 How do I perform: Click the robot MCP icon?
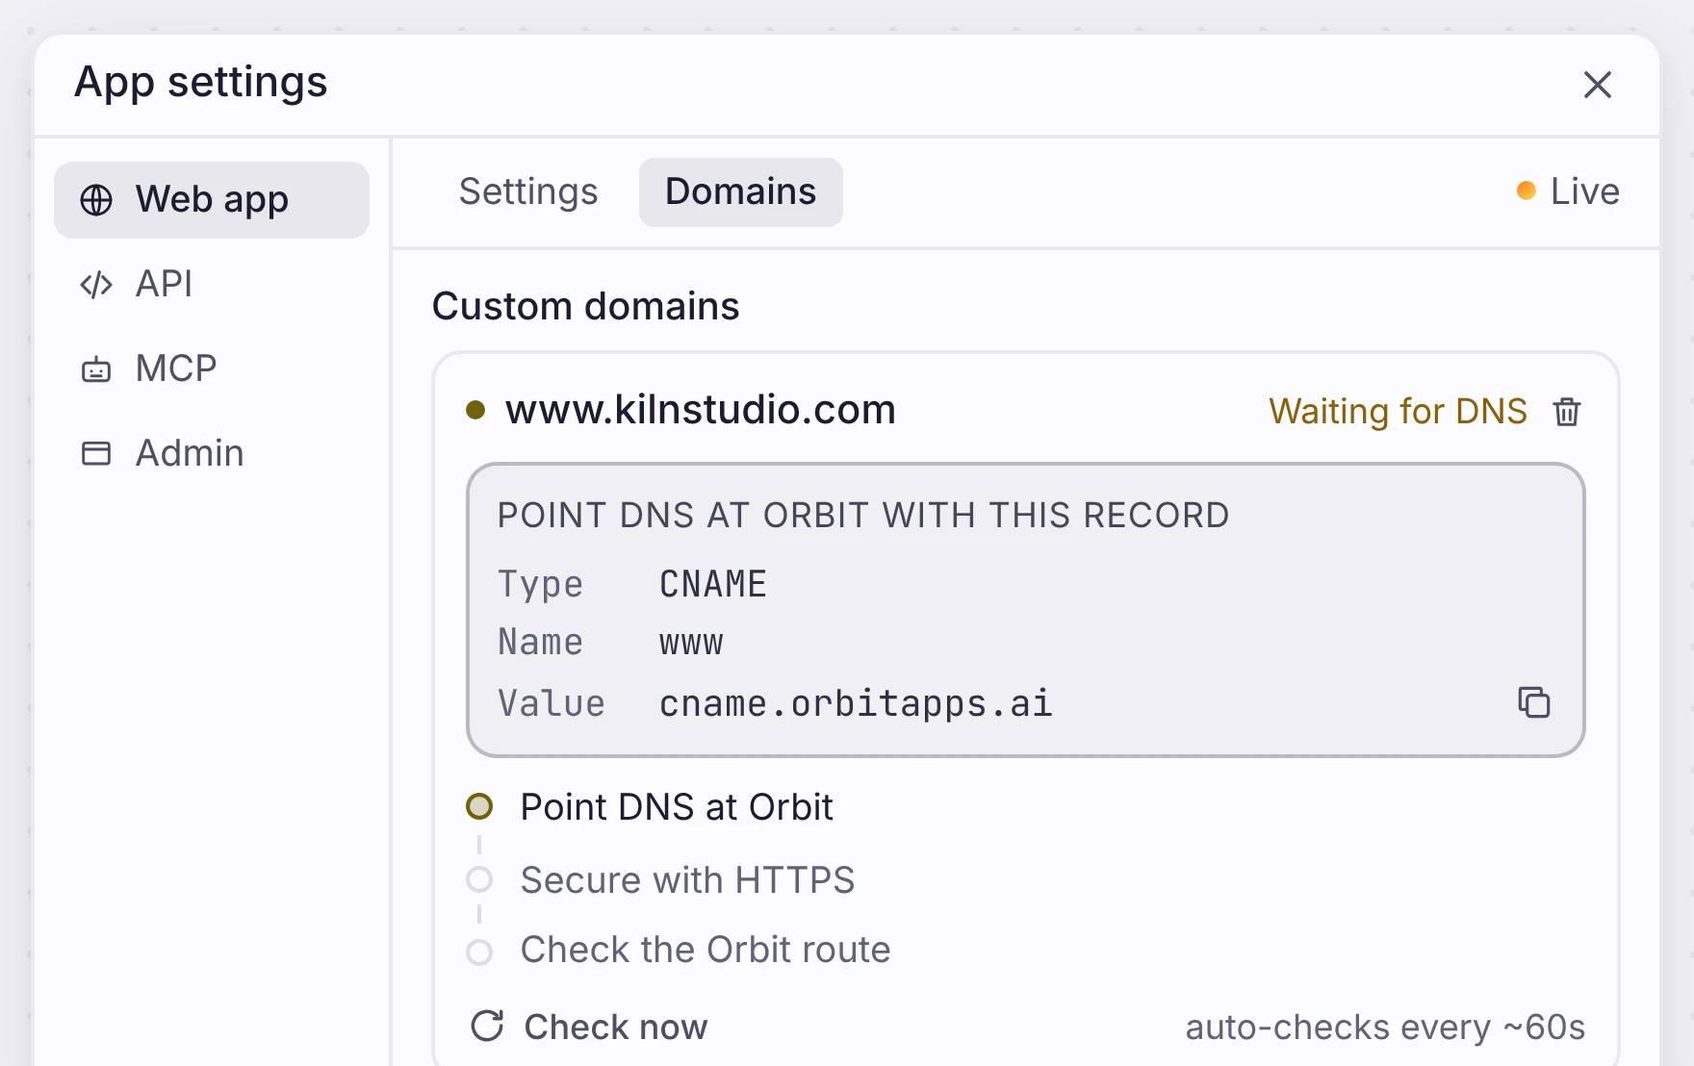(96, 369)
